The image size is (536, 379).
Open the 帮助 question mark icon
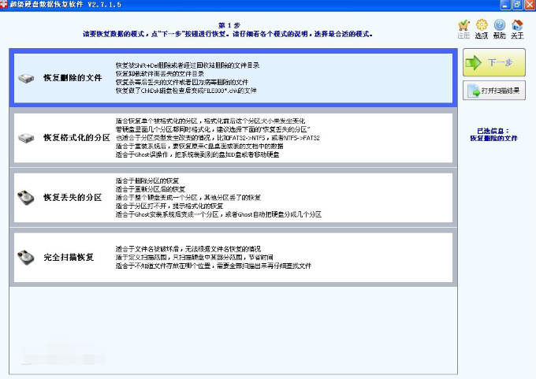pos(500,25)
